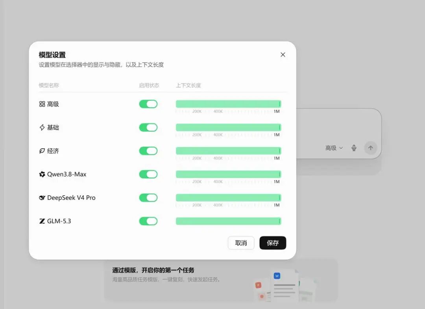Click the 通过模版，开启你的第一个任务 heading

(x=153, y=270)
